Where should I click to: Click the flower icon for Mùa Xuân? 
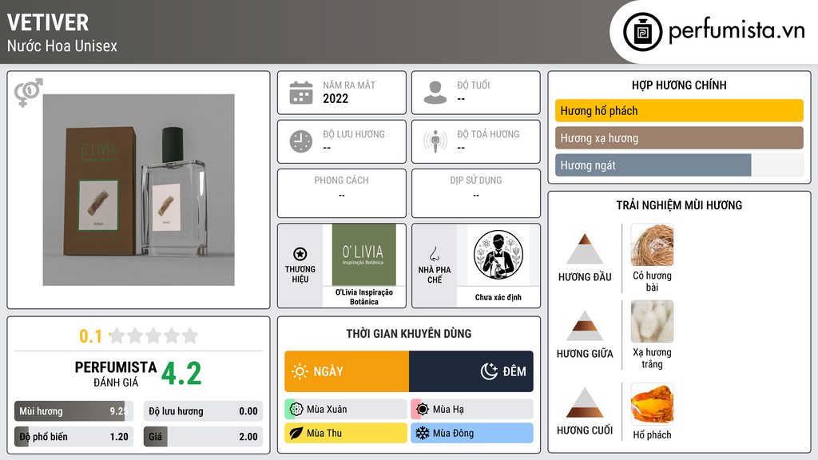tap(296, 410)
